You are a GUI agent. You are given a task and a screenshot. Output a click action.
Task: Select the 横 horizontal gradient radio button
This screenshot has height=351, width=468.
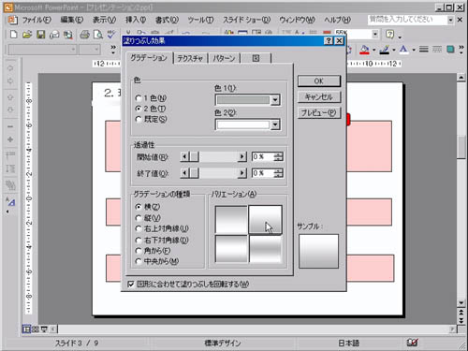pyautogui.click(x=139, y=207)
